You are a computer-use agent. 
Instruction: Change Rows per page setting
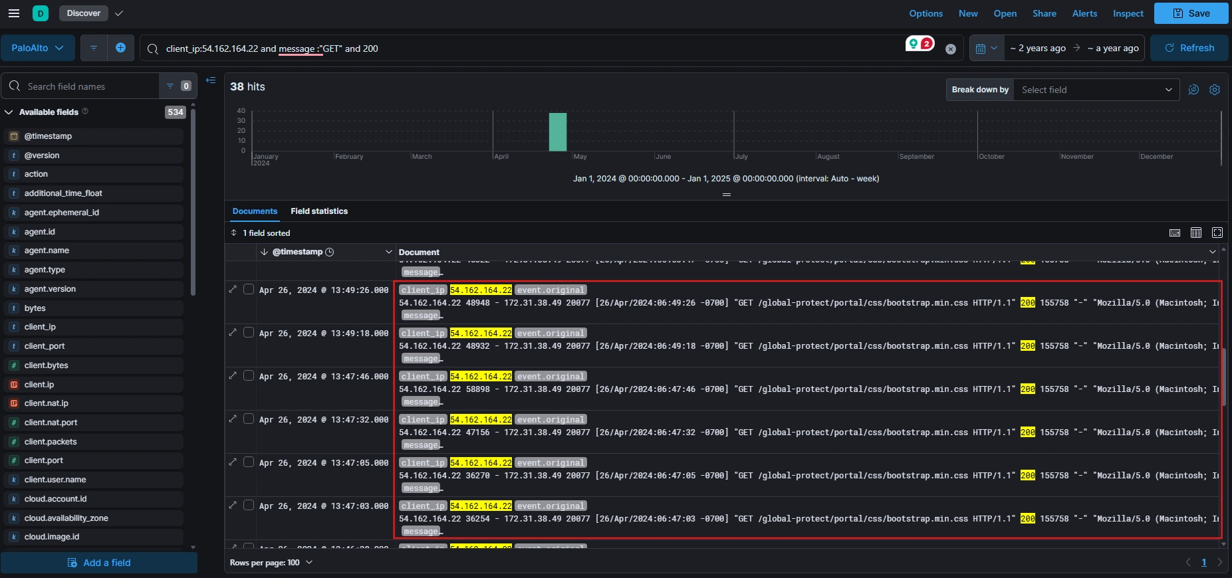pos(271,563)
